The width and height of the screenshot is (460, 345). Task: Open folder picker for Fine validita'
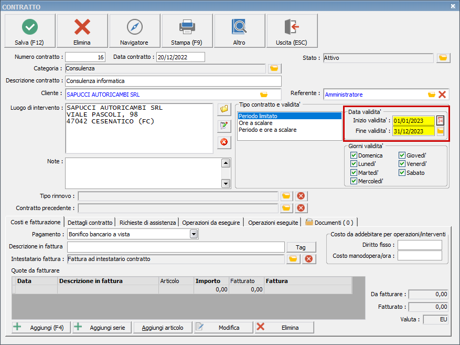[440, 131]
